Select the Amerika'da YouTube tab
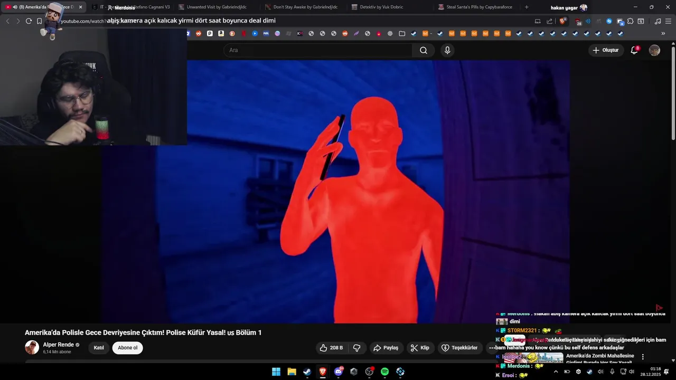The width and height of the screenshot is (676, 380). tap(44, 7)
